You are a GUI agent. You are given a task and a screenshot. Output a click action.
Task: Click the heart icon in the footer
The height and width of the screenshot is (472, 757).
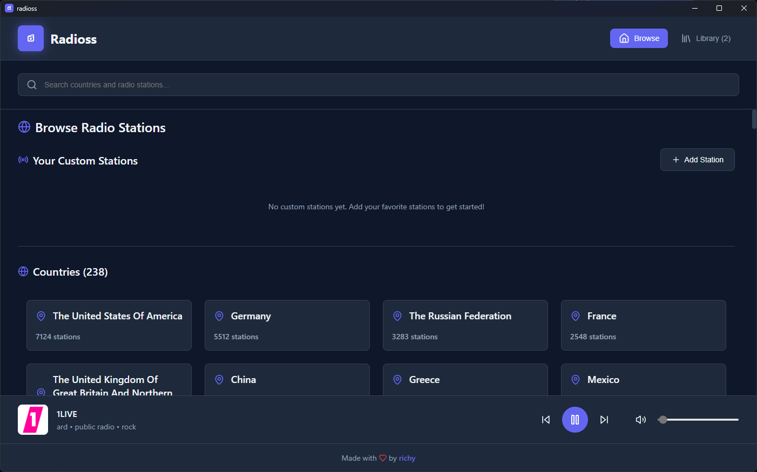click(x=383, y=458)
